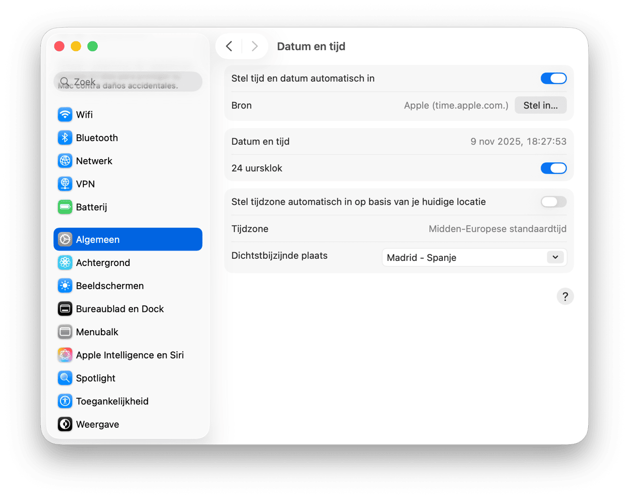Image resolution: width=629 pixels, height=498 pixels.
Task: Open the Beeldschermen icon
Action: (65, 286)
